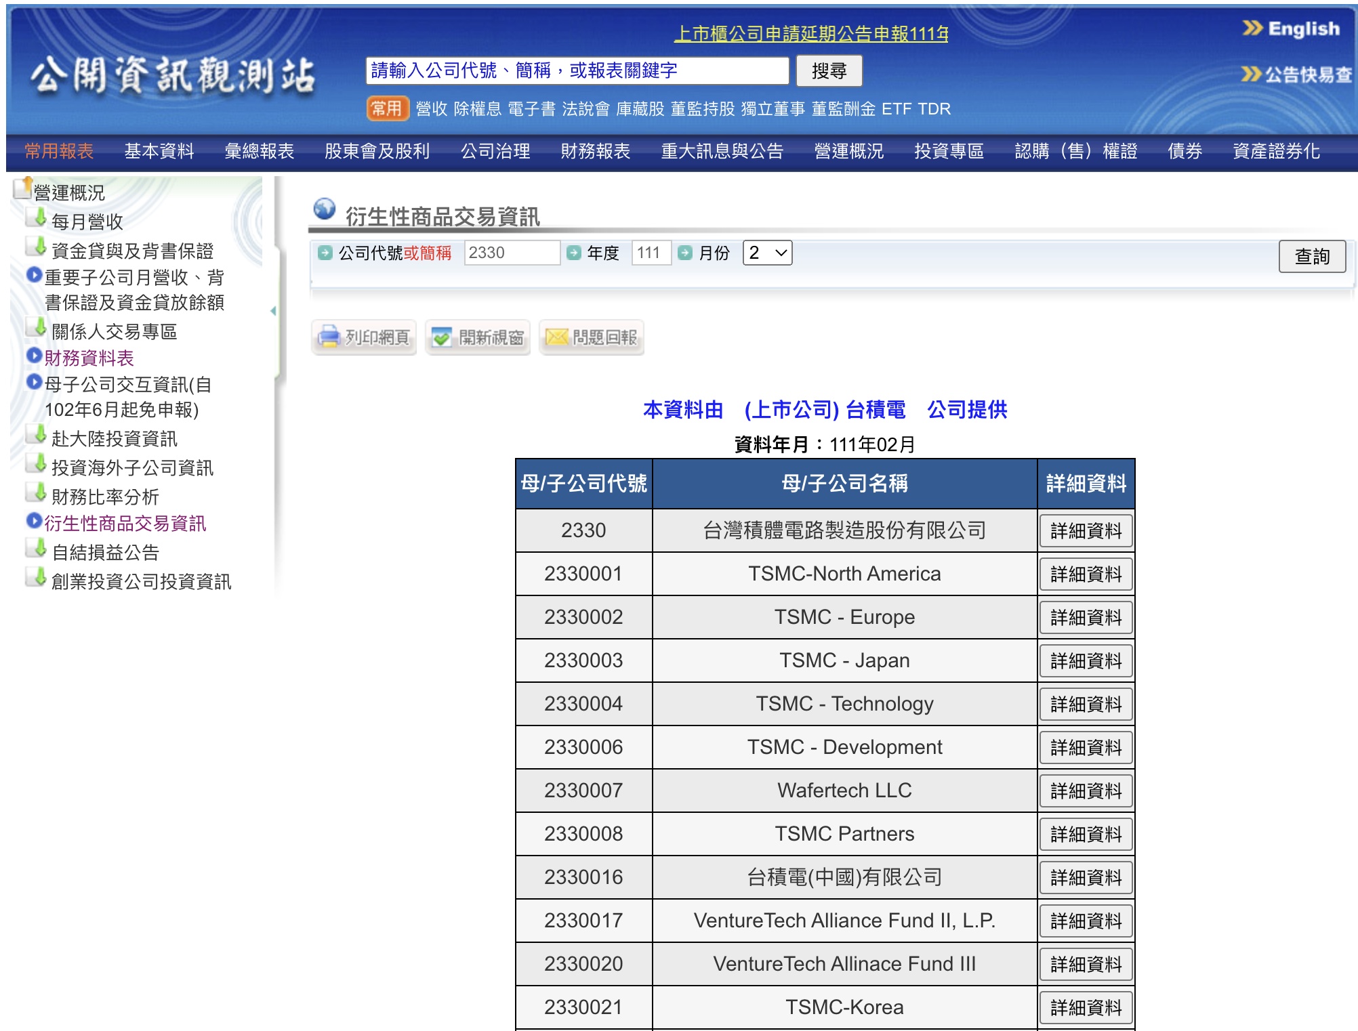Click the folder icon next to 營運概況
This screenshot has width=1358, height=1031.
[x=24, y=188]
